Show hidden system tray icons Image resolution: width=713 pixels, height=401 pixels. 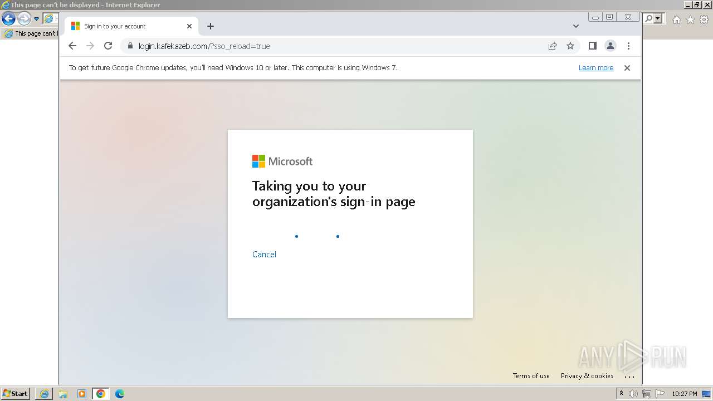point(621,394)
